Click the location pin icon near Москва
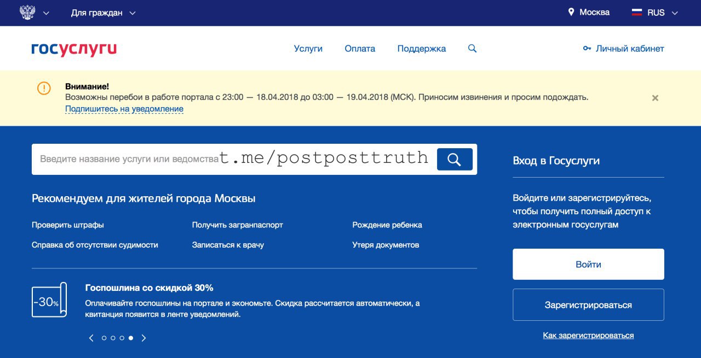The width and height of the screenshot is (701, 358). [571, 12]
